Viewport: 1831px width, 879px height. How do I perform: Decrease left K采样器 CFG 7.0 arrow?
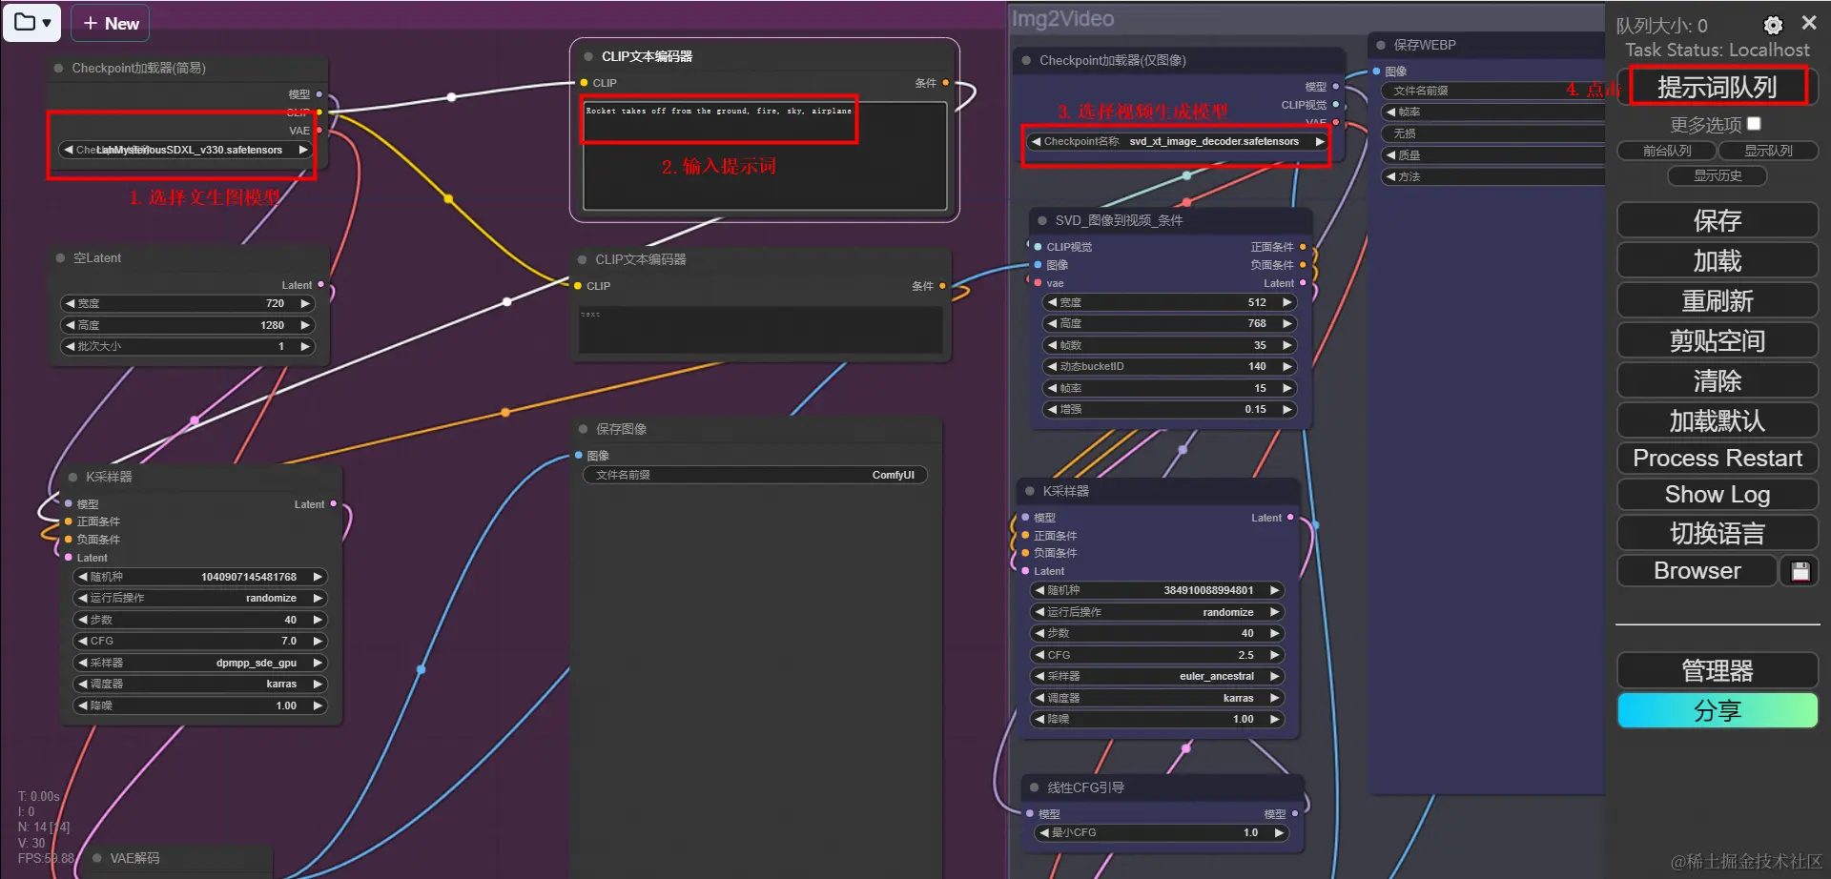pyautogui.click(x=83, y=641)
